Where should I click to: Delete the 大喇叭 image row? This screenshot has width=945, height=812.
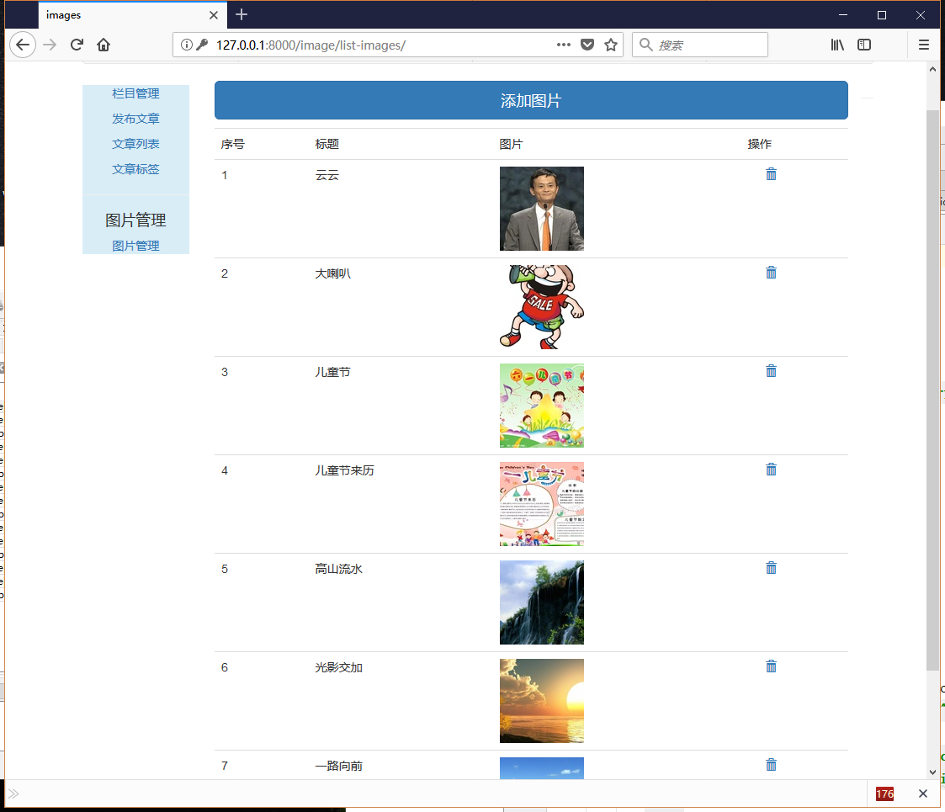tap(771, 273)
